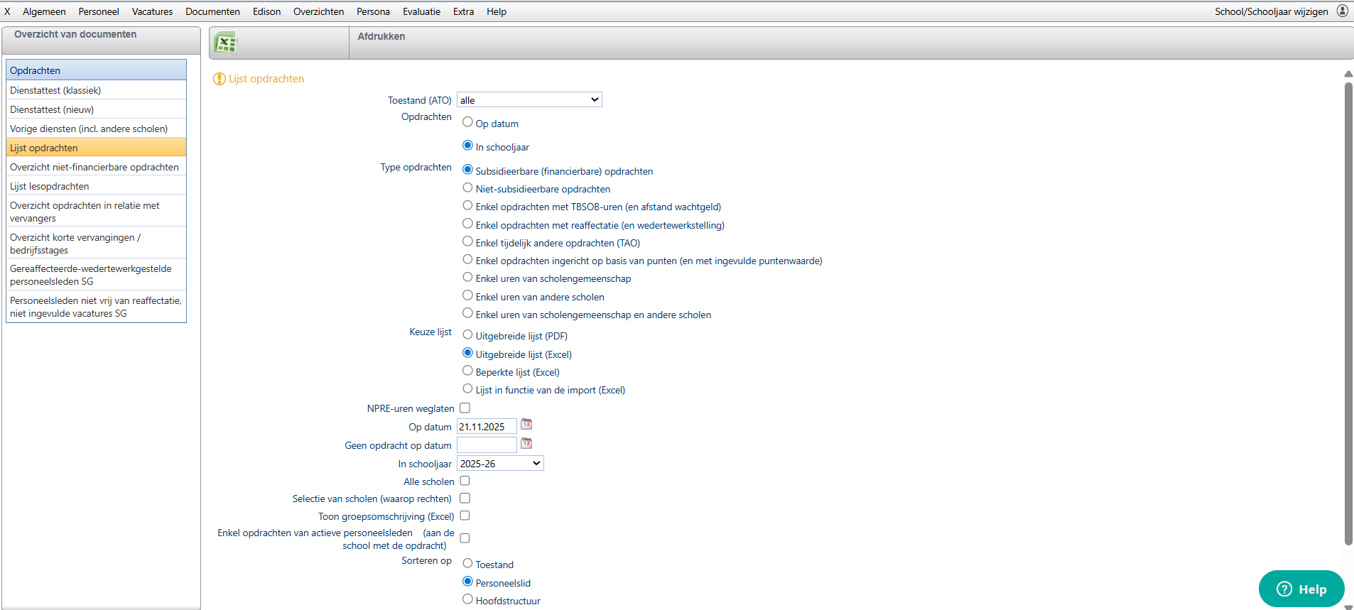Click the info icon beside Lijst opdrachten
Image resolution: width=1354 pixels, height=610 pixels.
tap(220, 79)
